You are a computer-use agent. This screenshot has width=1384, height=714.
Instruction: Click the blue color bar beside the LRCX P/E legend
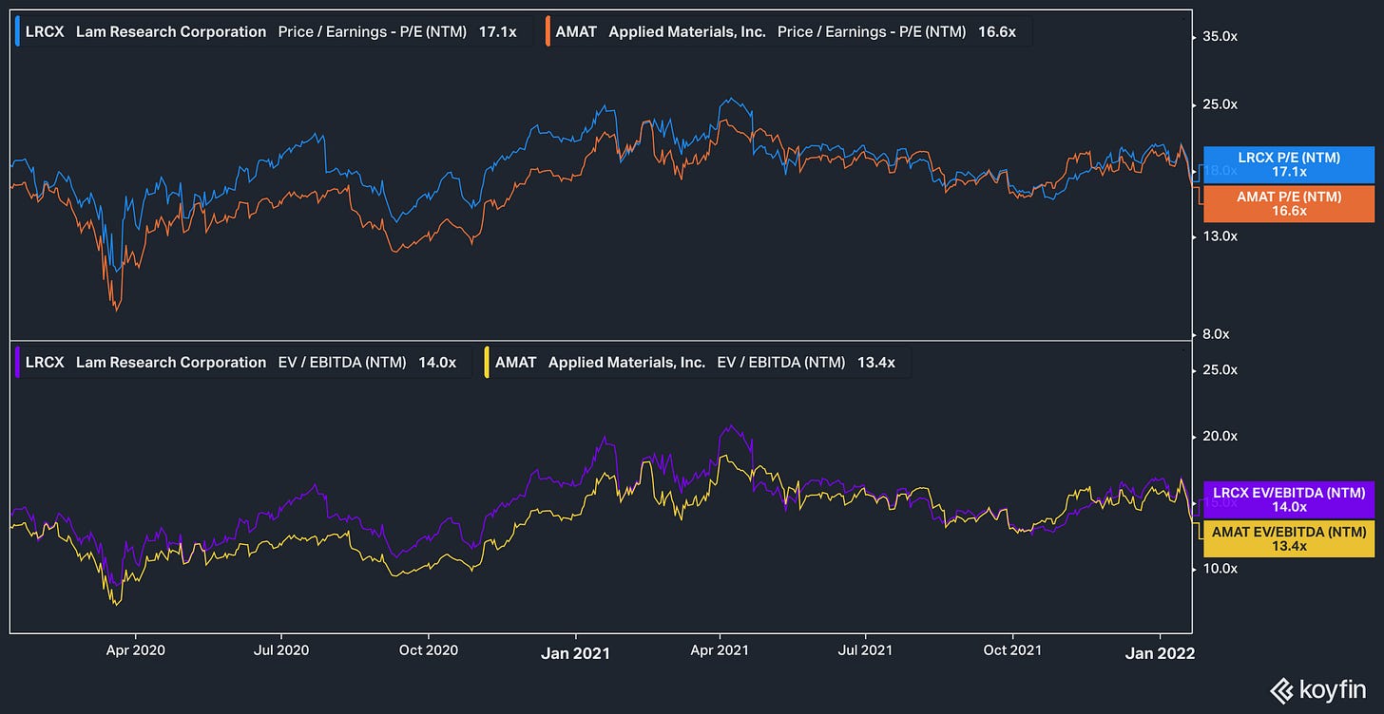pos(18,31)
